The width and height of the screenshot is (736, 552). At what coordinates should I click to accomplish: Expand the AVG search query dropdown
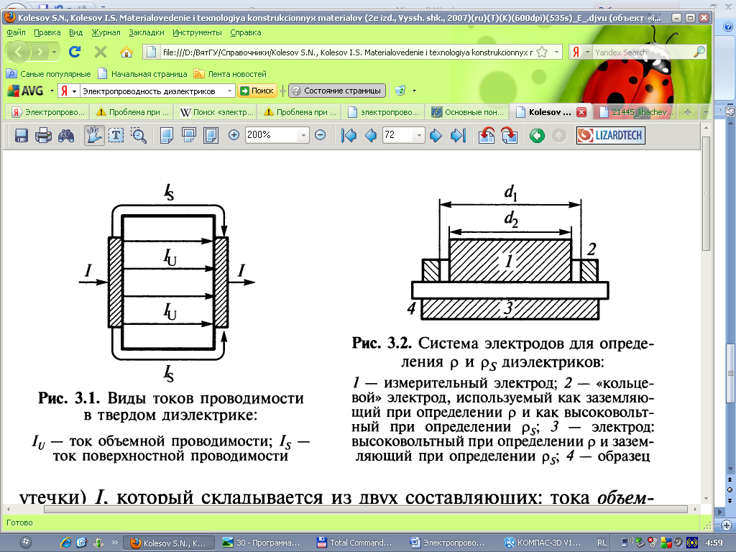pos(229,91)
